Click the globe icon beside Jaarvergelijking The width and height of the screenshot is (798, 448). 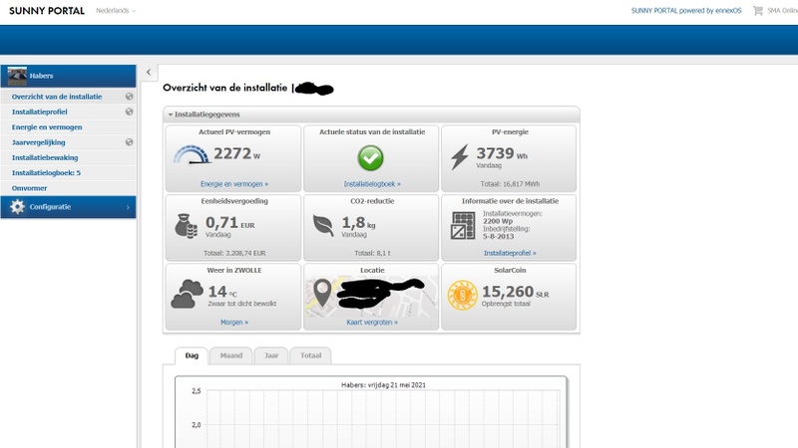click(x=130, y=142)
